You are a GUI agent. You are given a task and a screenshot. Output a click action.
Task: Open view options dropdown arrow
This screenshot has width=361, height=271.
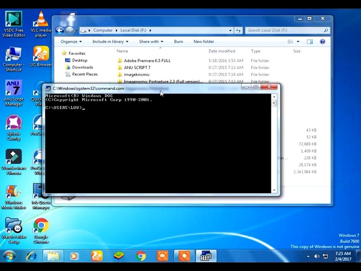298,41
